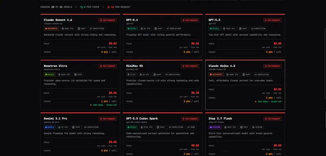Open the GPT-5.4 model title
Viewport: 326px width, 156px height.
tap(132, 20)
